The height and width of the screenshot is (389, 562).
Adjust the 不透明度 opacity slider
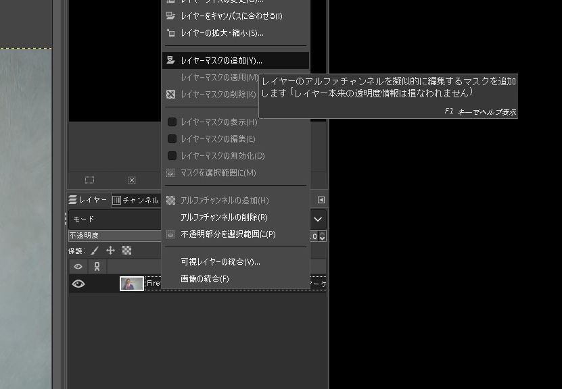[x=115, y=236]
